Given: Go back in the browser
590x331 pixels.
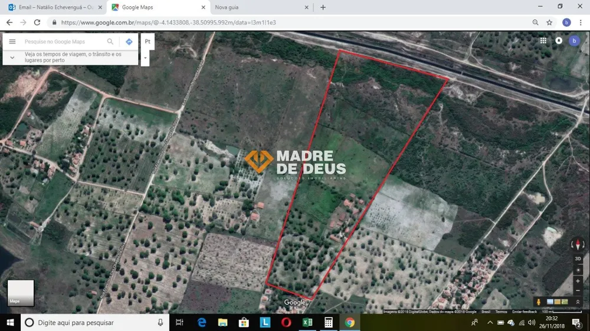Looking at the screenshot, I should click(x=9, y=22).
